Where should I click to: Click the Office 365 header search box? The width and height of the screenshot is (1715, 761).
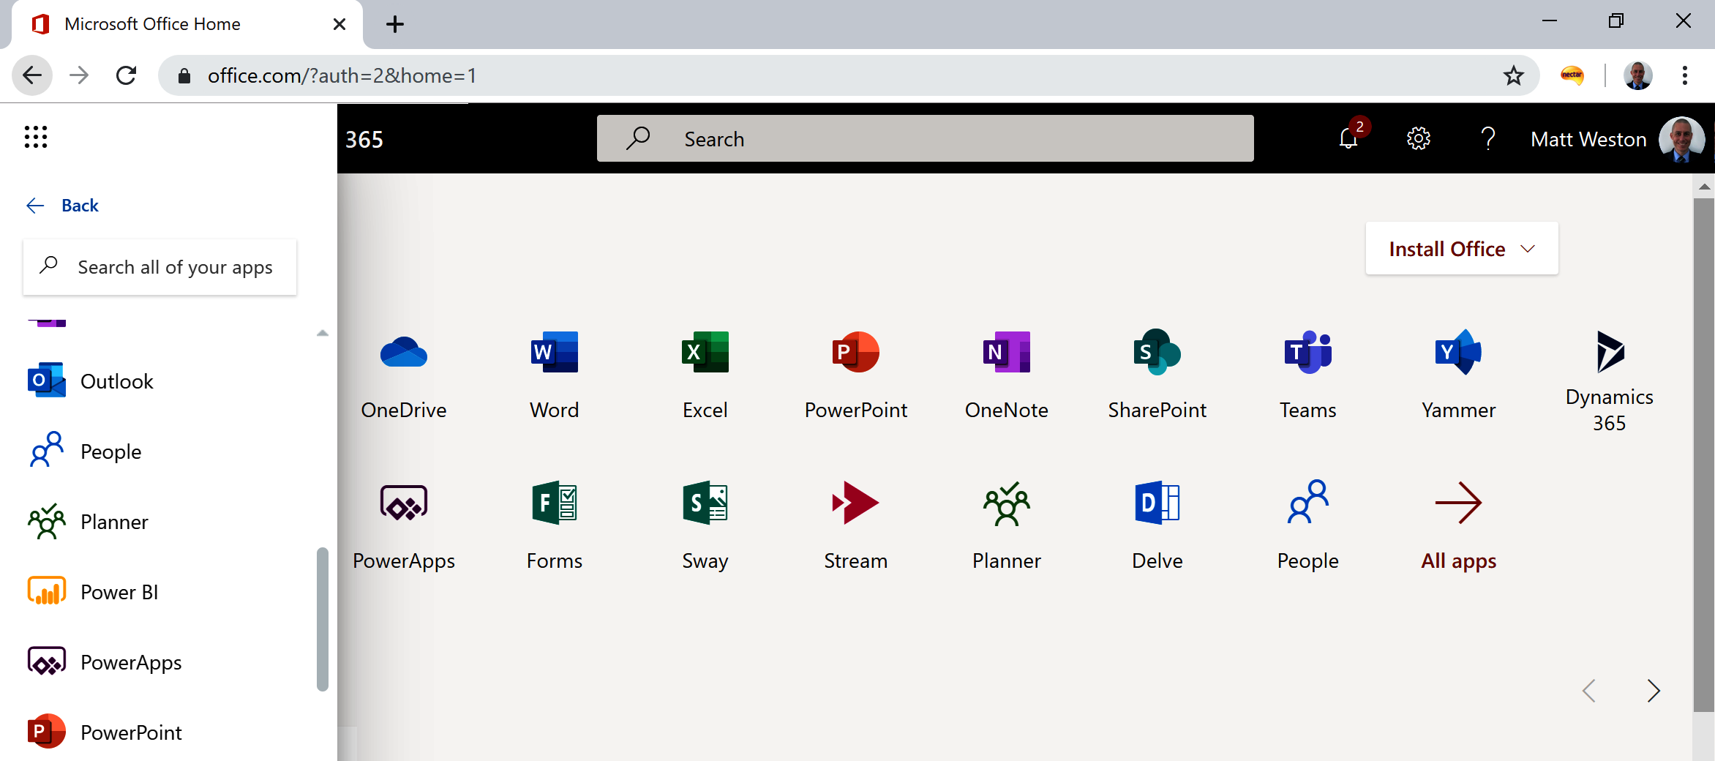(x=925, y=138)
